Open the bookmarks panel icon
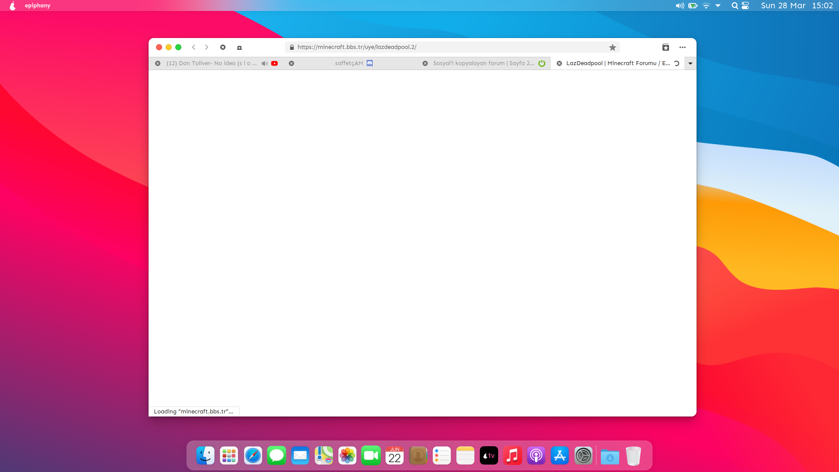 [x=666, y=47]
